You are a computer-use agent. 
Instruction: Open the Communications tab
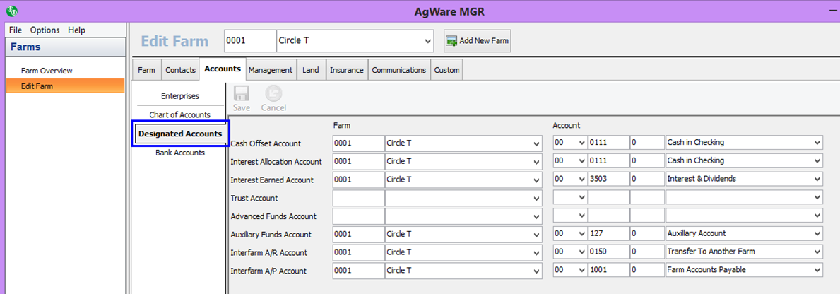[x=398, y=70]
